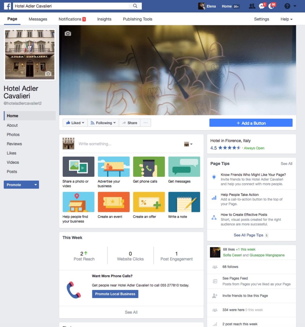Expand the Promote dropdown arrow
This screenshot has height=327, width=305.
click(35, 185)
